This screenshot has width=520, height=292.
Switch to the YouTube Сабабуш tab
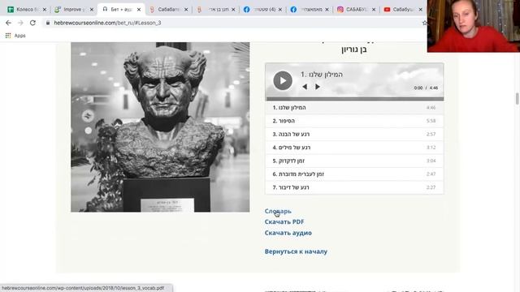[x=402, y=10]
